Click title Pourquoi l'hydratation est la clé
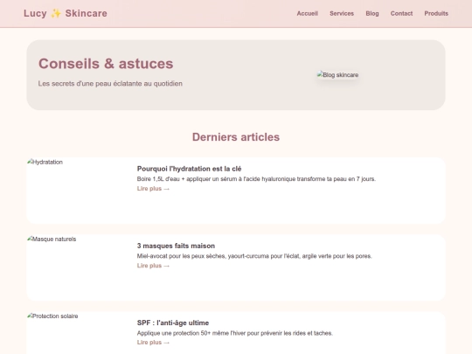The width and height of the screenshot is (472, 354). click(x=189, y=169)
